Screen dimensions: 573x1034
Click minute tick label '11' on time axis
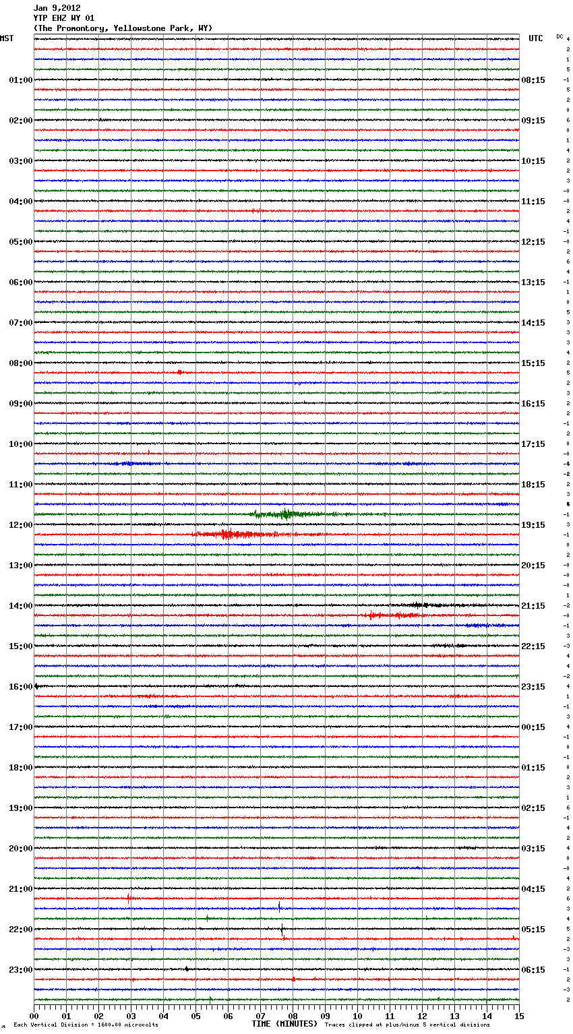point(390,1016)
